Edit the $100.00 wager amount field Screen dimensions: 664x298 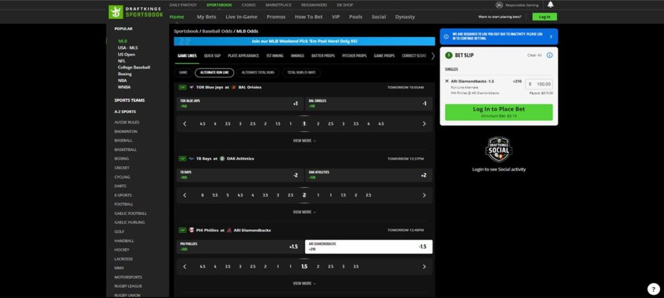[x=539, y=84]
